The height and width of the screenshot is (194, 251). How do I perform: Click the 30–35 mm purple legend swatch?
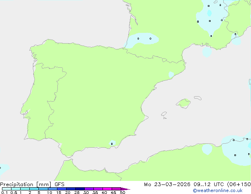pyautogui.click(x=89, y=189)
